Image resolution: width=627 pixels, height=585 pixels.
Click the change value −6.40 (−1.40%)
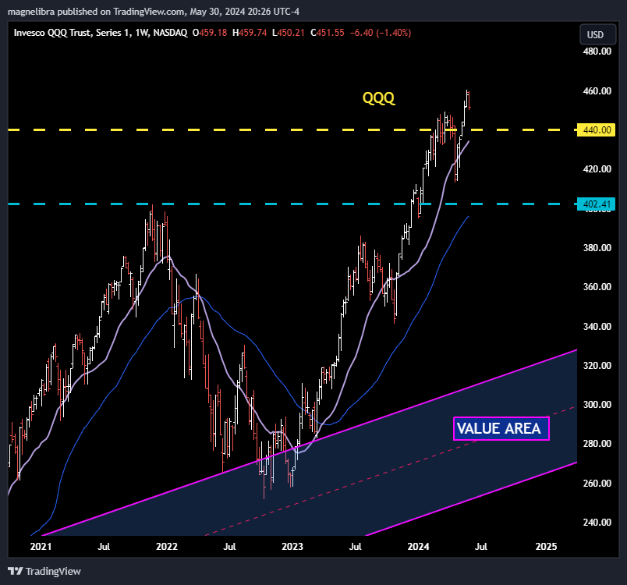click(x=381, y=33)
